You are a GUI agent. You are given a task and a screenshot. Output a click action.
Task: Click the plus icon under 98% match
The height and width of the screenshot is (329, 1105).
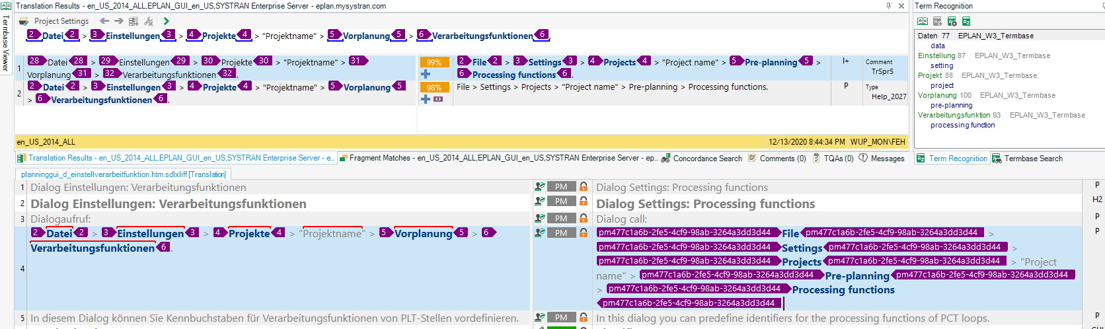point(426,99)
